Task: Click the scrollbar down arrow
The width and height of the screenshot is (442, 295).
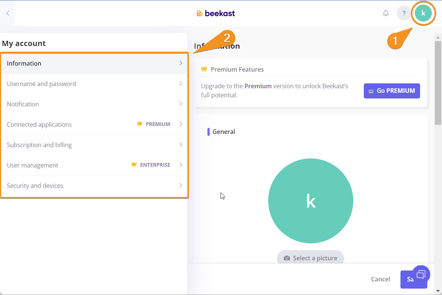Action: tap(438, 291)
